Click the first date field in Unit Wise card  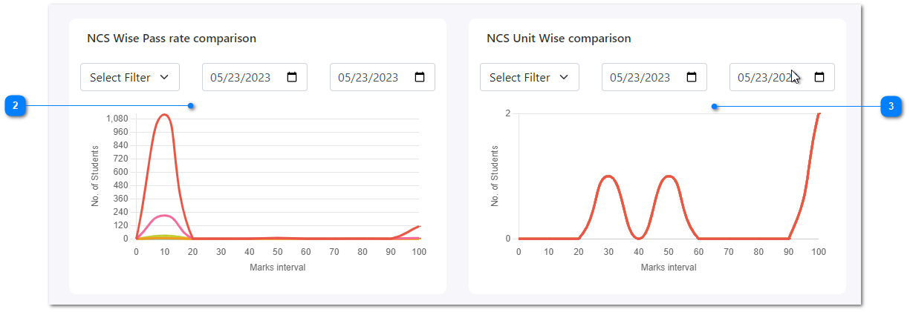pyautogui.click(x=645, y=77)
